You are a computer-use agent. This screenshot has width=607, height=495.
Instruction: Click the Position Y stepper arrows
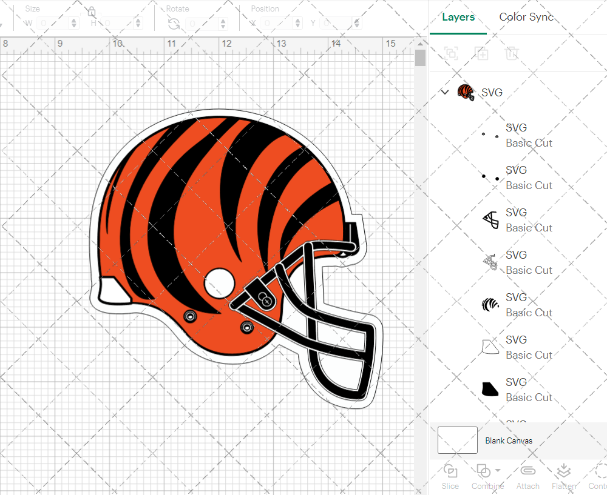click(357, 23)
